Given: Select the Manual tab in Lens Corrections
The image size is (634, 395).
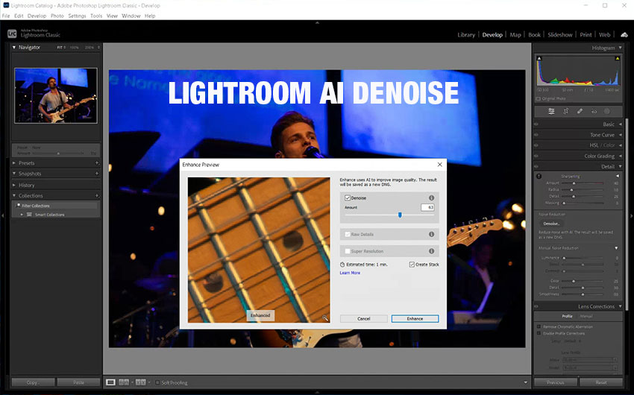Looking at the screenshot, I should tap(586, 316).
